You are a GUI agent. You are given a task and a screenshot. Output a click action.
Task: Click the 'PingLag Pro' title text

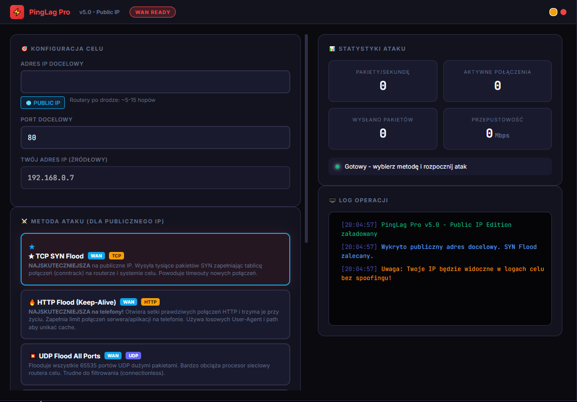click(x=50, y=12)
